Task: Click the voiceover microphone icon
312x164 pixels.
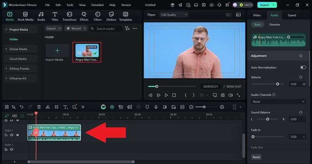Action: click(156, 107)
